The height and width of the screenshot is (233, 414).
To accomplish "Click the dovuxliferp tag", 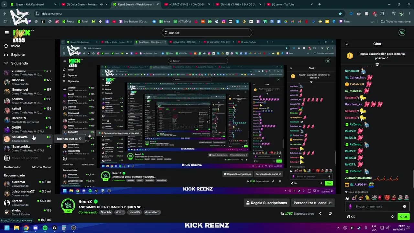I will click(152, 212).
